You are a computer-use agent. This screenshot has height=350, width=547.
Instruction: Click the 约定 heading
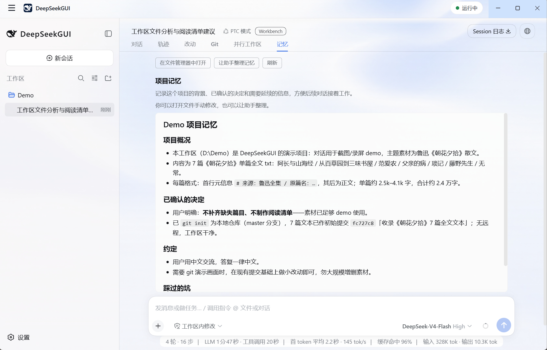click(x=170, y=249)
